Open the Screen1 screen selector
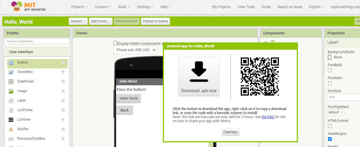 (x=78, y=21)
